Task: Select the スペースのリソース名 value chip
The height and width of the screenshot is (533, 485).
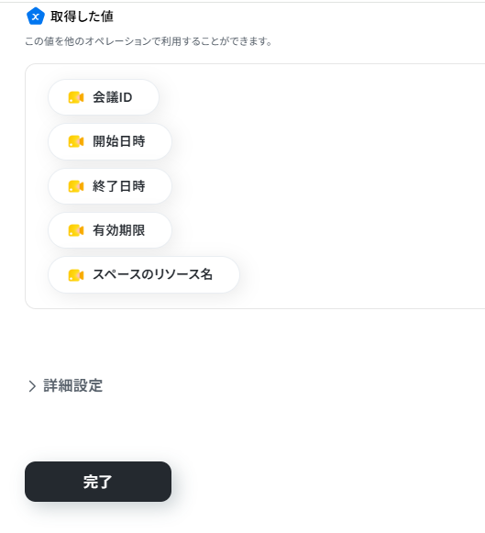Action: (144, 275)
